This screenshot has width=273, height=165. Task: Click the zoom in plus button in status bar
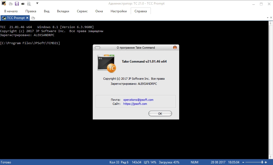click(266, 162)
